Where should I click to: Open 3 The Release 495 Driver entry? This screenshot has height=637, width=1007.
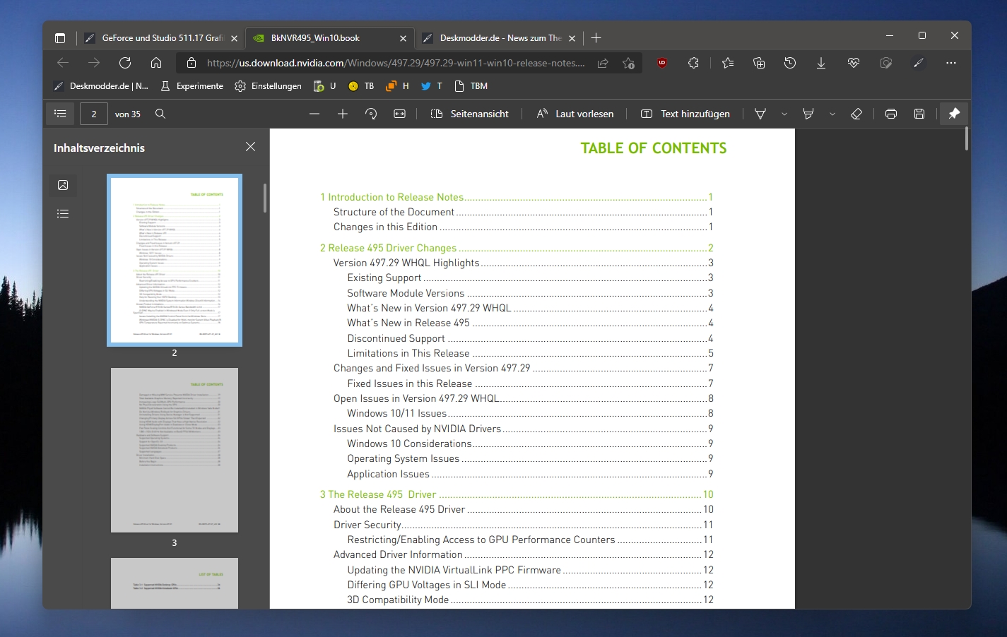click(517, 494)
